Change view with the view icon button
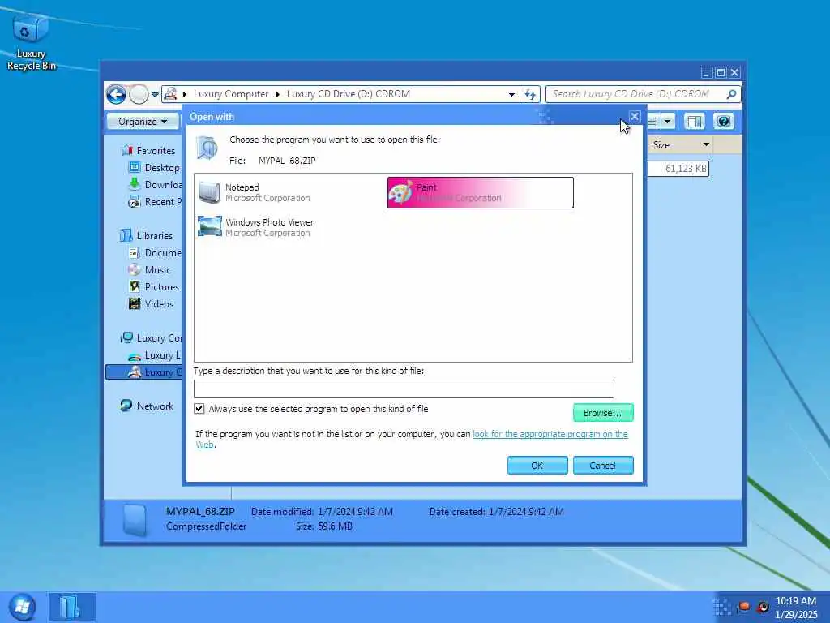Image resolution: width=830 pixels, height=623 pixels. [653, 122]
